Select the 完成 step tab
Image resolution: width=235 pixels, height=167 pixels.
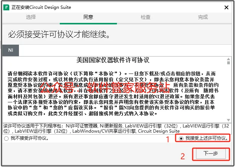(203, 17)
